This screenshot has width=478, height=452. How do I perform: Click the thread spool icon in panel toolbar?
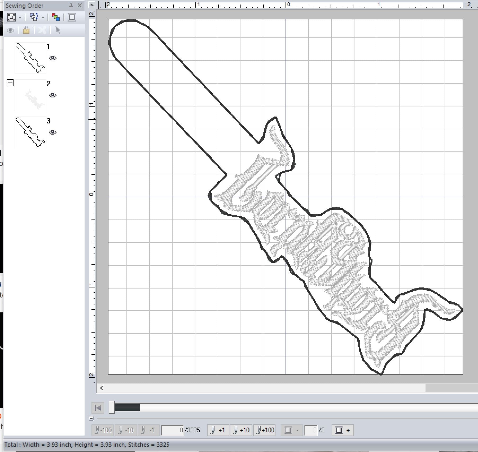tap(72, 17)
